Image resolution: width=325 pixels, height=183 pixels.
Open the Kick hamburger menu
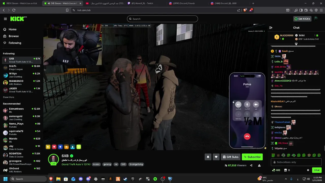5,19
